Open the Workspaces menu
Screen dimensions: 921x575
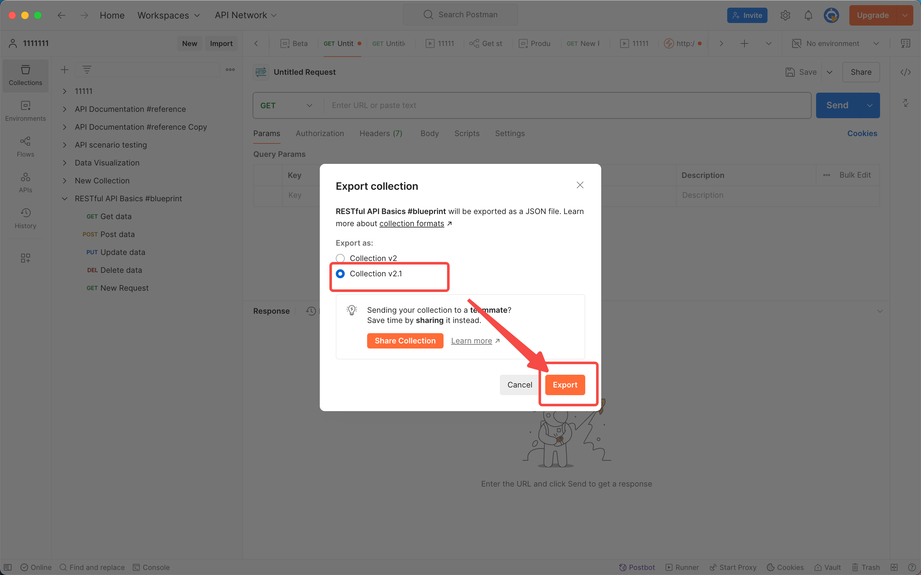point(169,15)
